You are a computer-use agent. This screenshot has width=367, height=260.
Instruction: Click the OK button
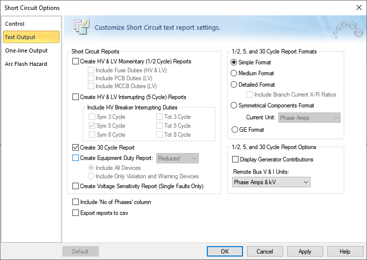pos(225,252)
